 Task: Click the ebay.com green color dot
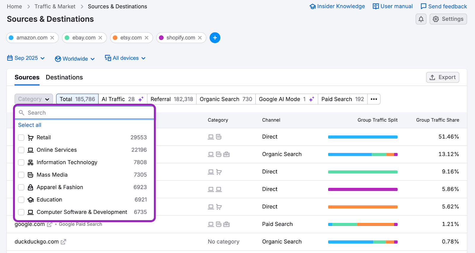click(x=67, y=38)
